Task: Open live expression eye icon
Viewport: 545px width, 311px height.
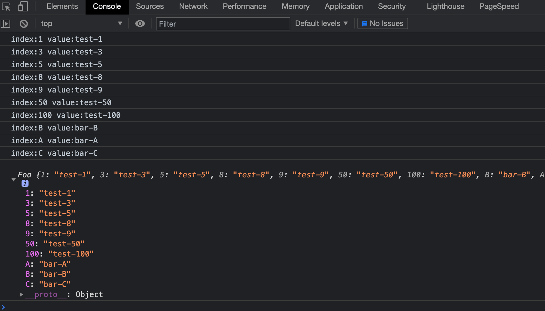Action: coord(140,24)
